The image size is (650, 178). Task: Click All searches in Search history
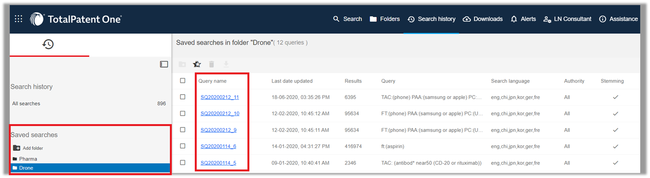tap(26, 103)
